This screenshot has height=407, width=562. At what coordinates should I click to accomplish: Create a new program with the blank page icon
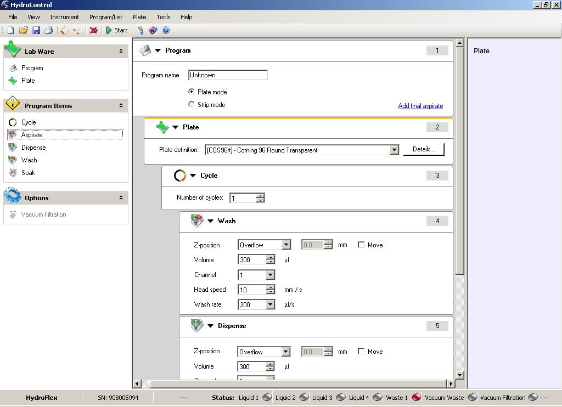coord(11,31)
